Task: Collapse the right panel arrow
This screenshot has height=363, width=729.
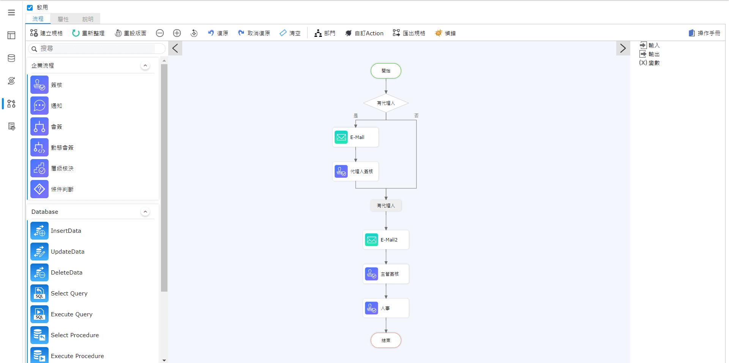Action: [x=623, y=48]
